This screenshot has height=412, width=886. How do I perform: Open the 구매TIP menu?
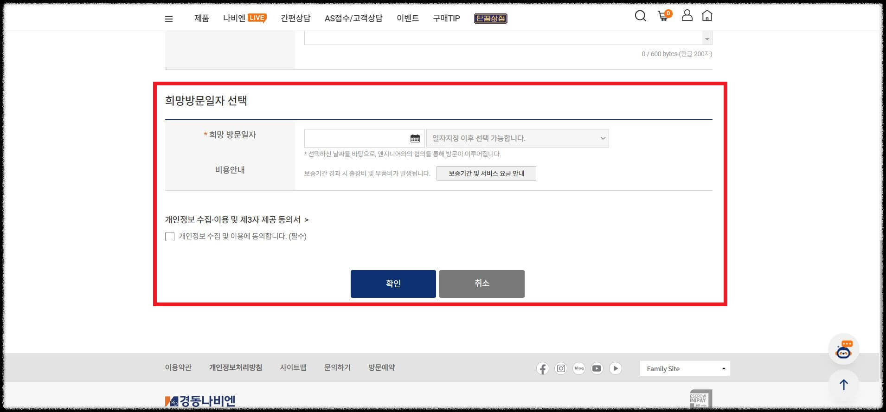(x=446, y=18)
